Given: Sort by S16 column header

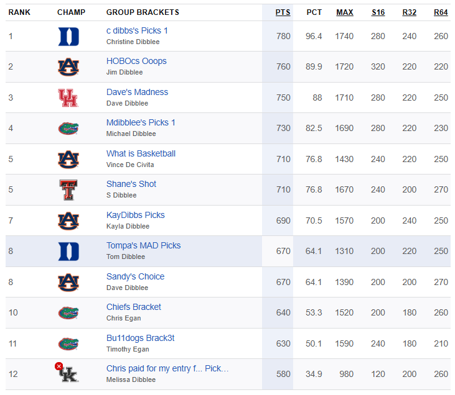Looking at the screenshot, I should click(378, 12).
